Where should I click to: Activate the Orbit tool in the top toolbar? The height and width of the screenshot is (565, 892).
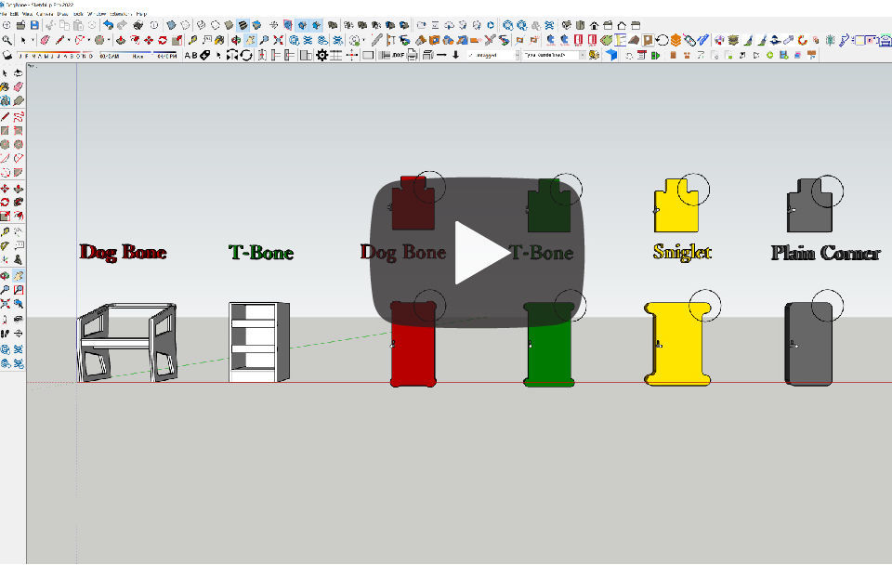(236, 40)
